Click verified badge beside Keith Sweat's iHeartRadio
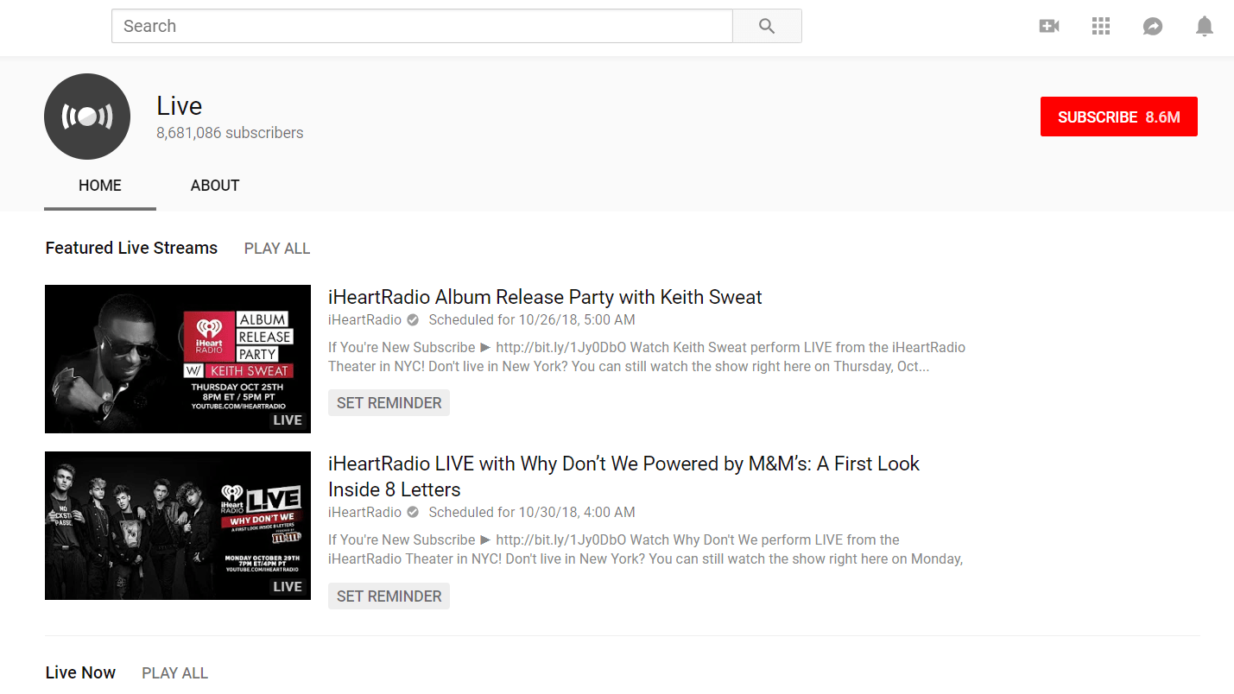 coord(413,320)
